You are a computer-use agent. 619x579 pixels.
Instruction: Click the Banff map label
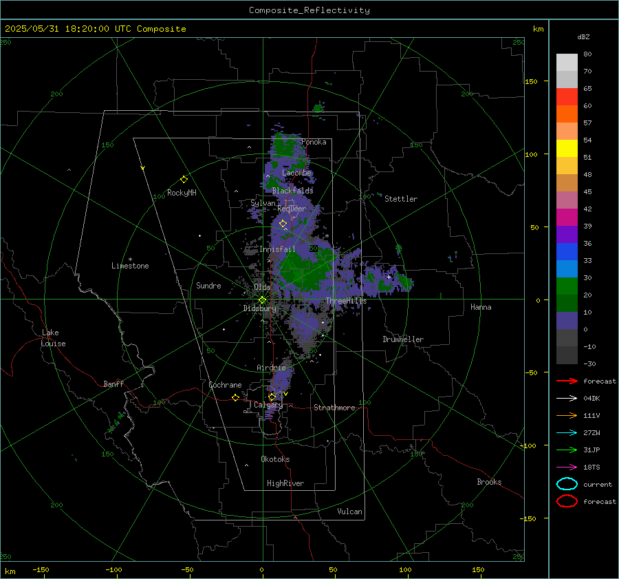[113, 383]
